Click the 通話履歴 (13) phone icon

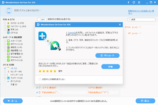8,51
